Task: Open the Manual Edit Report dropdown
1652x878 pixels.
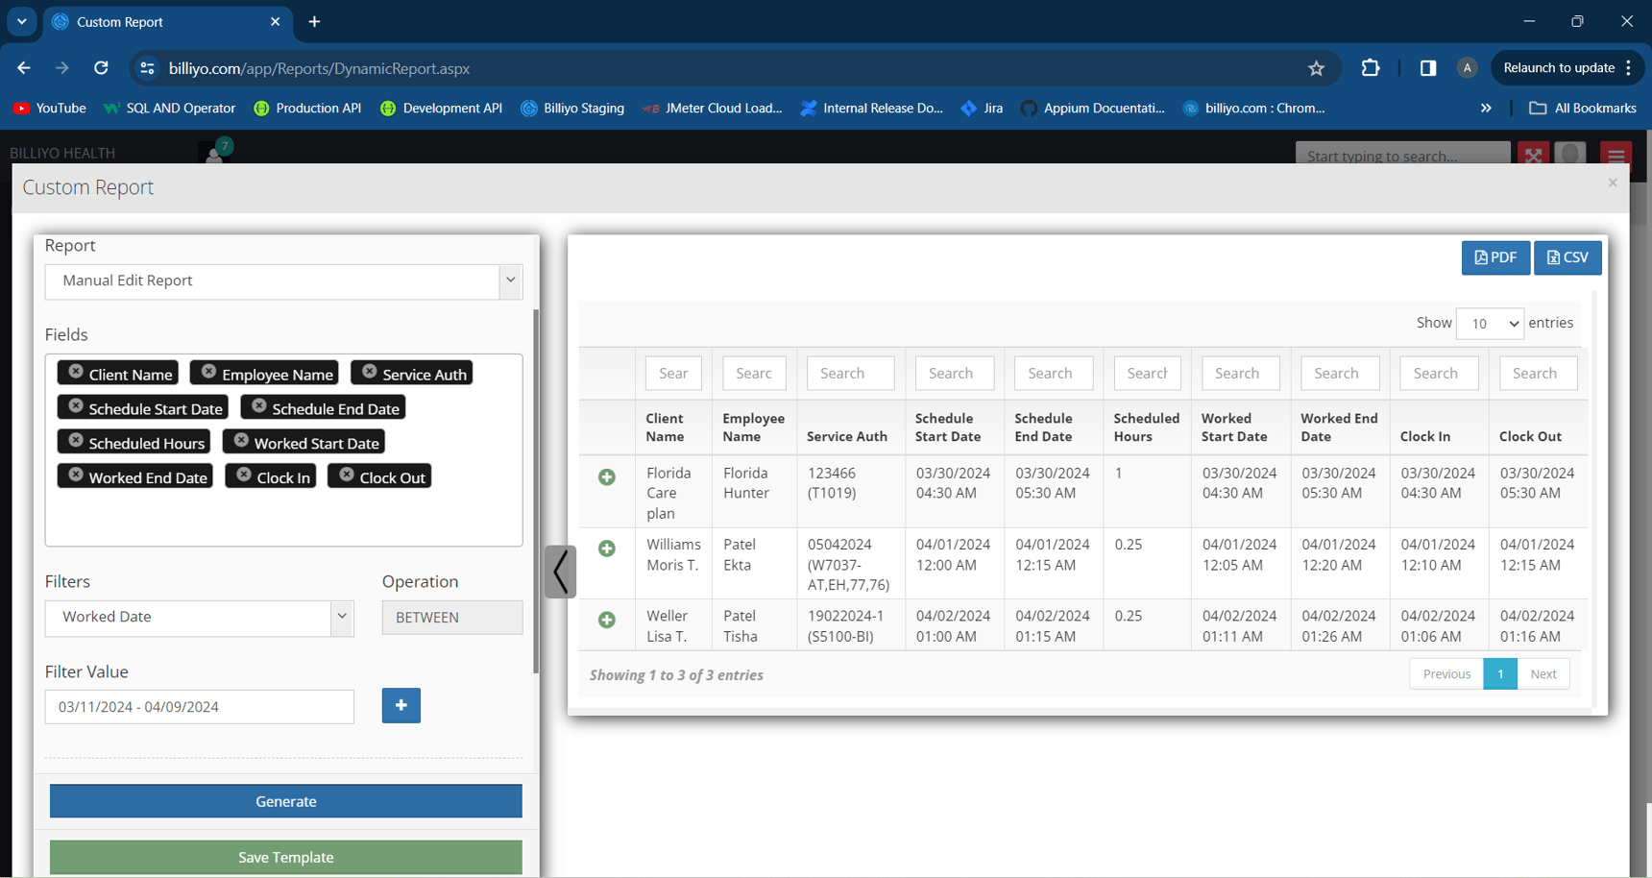Action: coord(283,281)
